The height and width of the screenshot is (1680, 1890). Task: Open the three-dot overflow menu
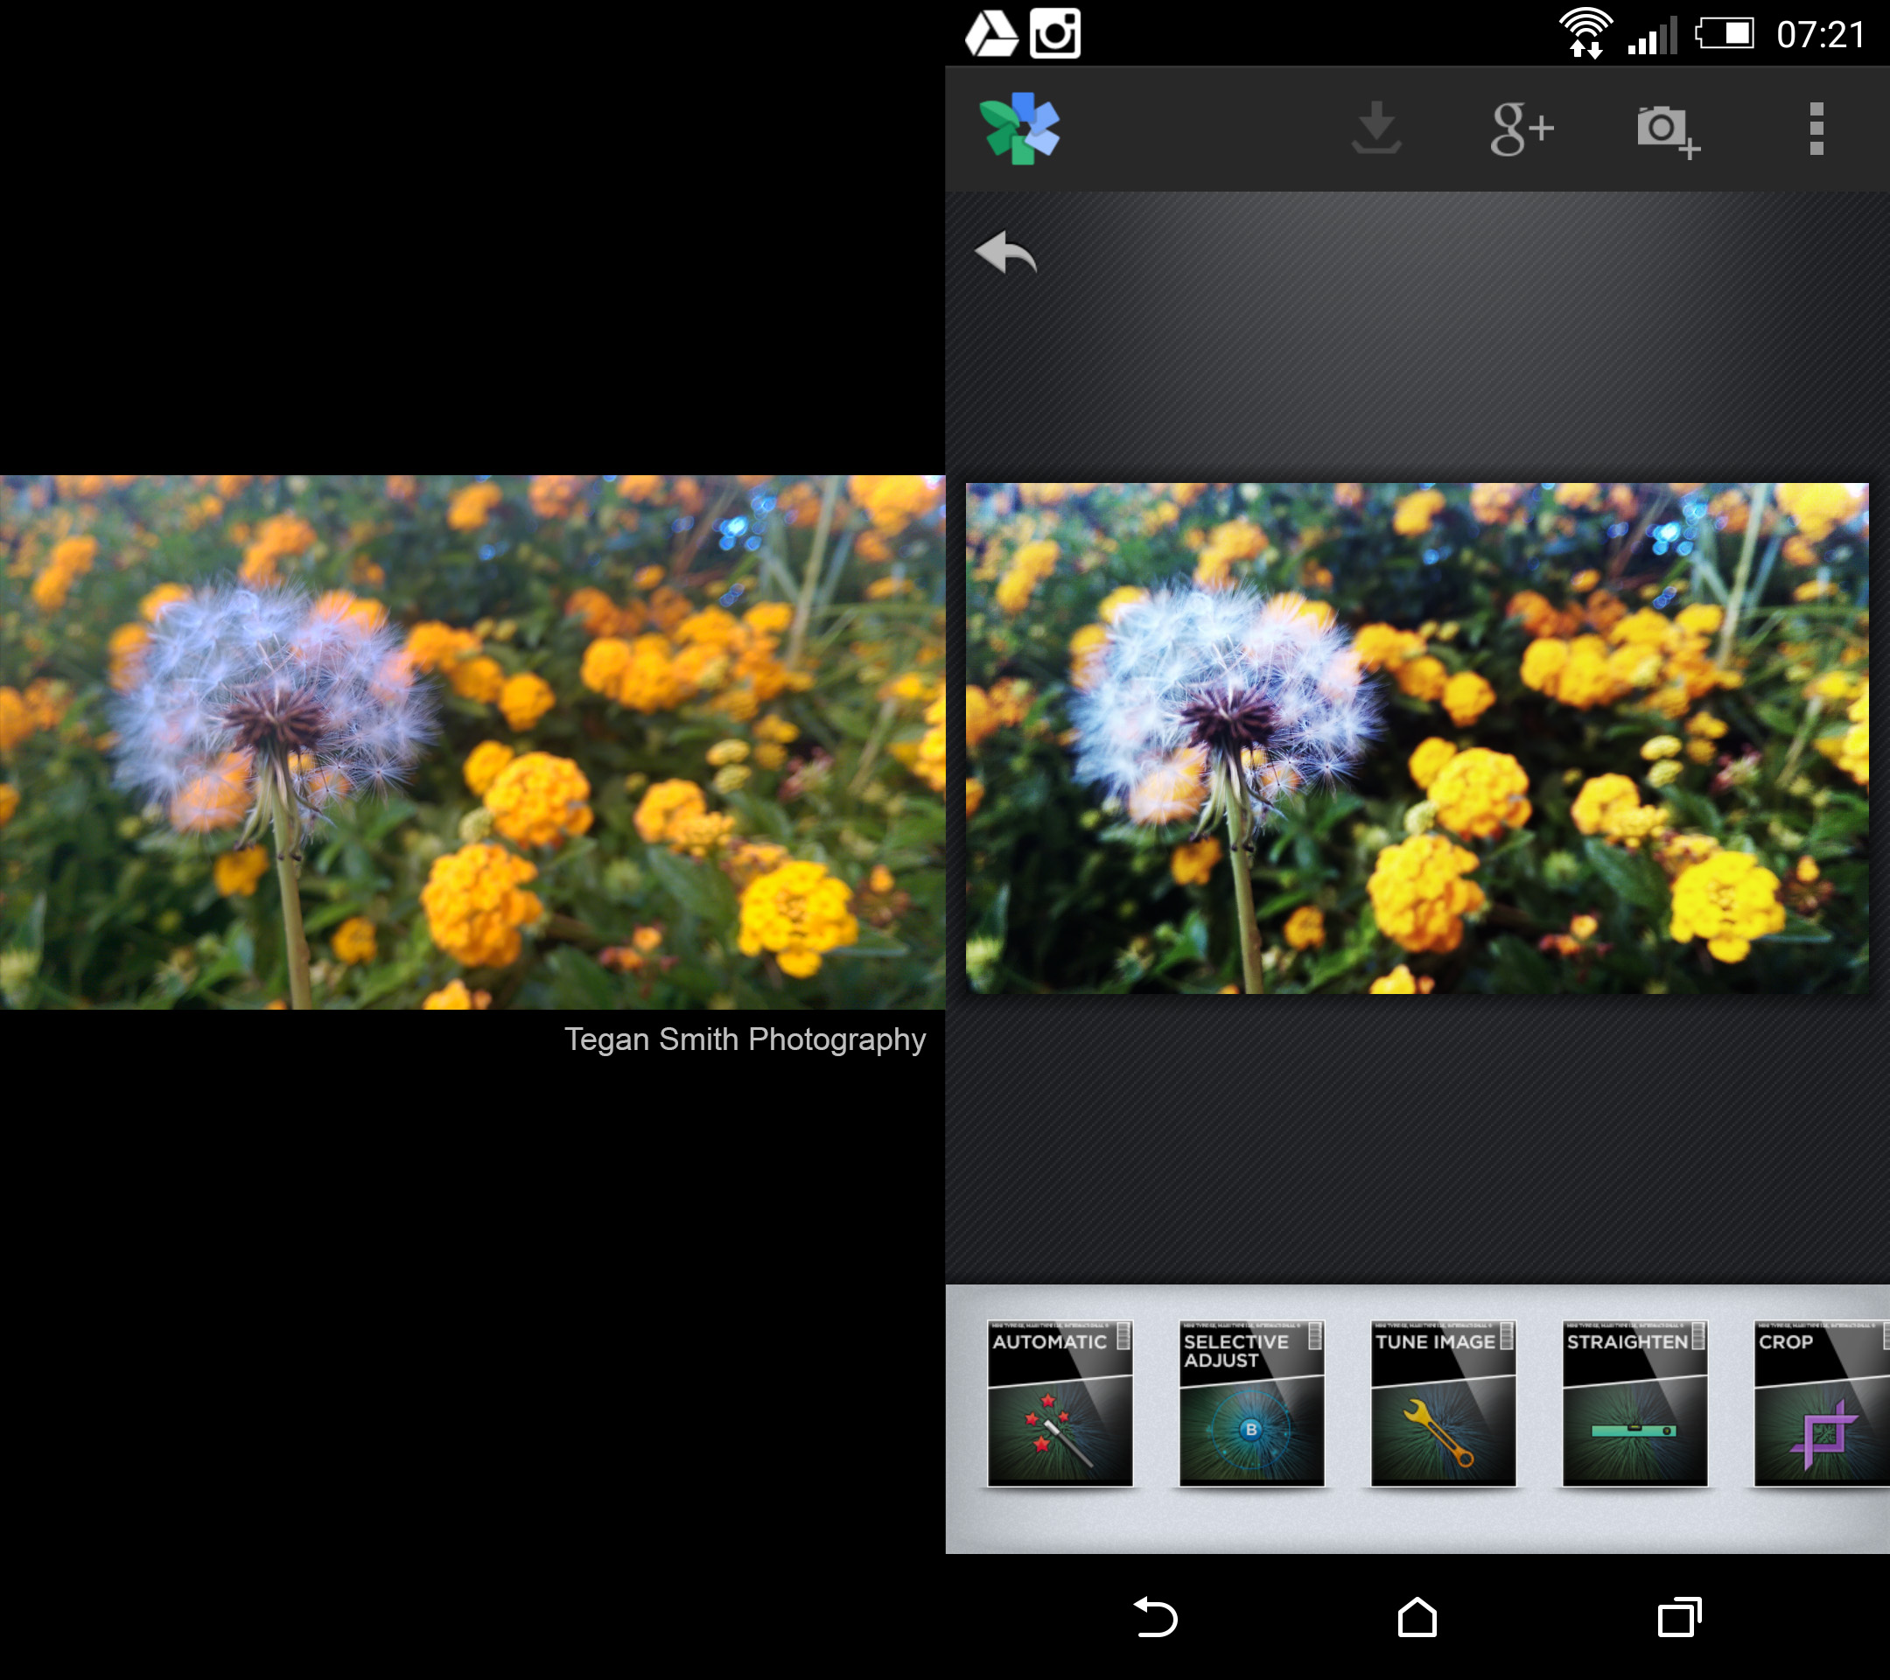(1815, 129)
